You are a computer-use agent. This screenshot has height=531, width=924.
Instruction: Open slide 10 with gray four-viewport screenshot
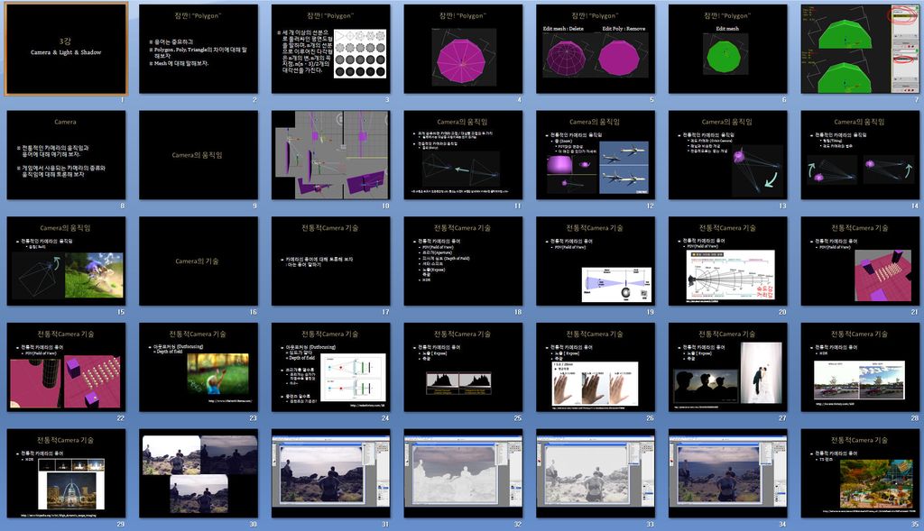330,155
